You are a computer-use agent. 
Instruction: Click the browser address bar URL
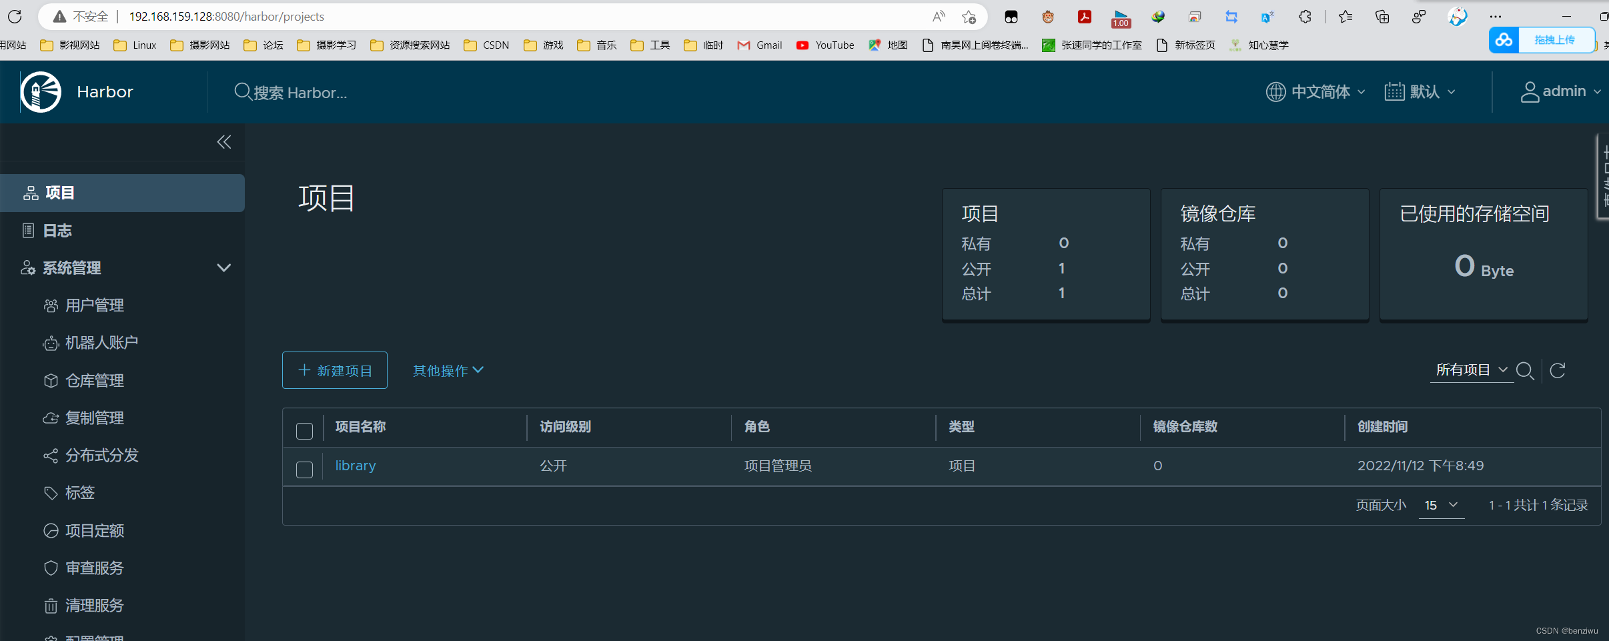click(227, 17)
